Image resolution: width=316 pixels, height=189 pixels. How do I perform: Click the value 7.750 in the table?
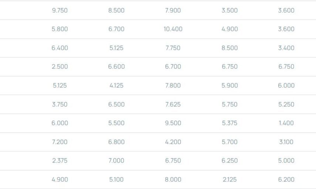(x=173, y=48)
